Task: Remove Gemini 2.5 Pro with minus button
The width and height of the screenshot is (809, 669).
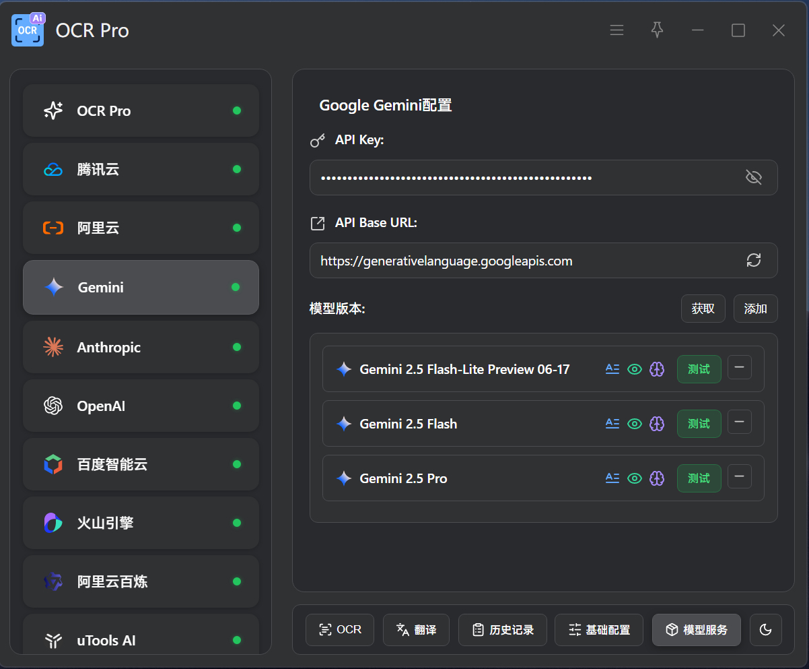Action: click(740, 476)
